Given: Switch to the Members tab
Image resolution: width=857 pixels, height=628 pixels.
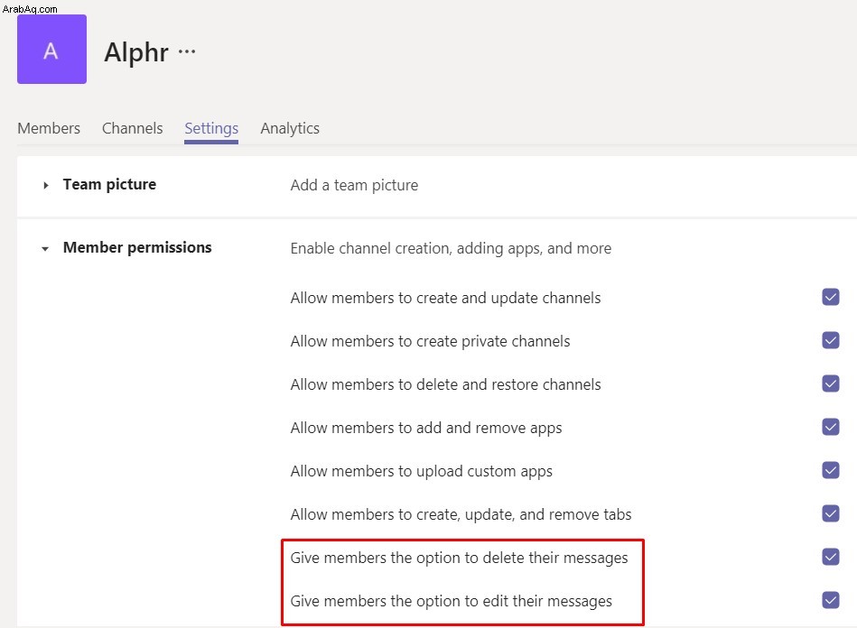Looking at the screenshot, I should tap(49, 128).
